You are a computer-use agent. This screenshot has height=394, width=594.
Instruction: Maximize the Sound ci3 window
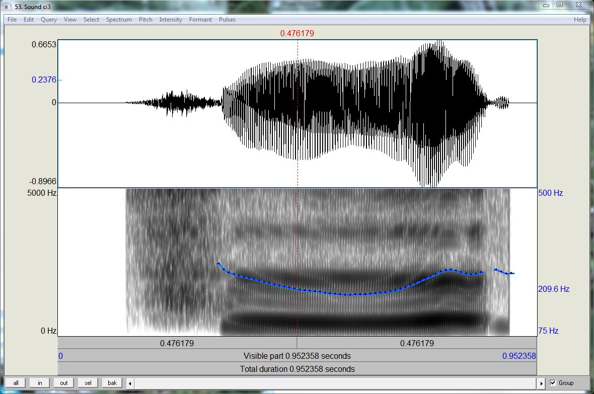tap(560, 5)
